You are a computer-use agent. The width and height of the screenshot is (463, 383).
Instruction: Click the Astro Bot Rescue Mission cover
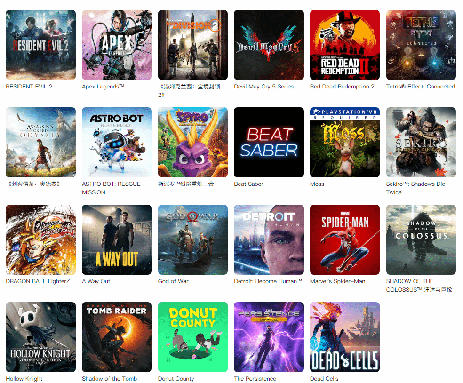[x=117, y=143]
